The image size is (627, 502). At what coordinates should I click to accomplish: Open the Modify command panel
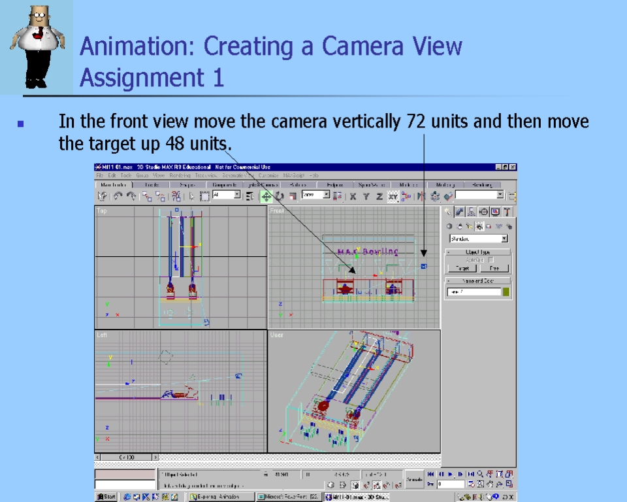pyautogui.click(x=460, y=212)
